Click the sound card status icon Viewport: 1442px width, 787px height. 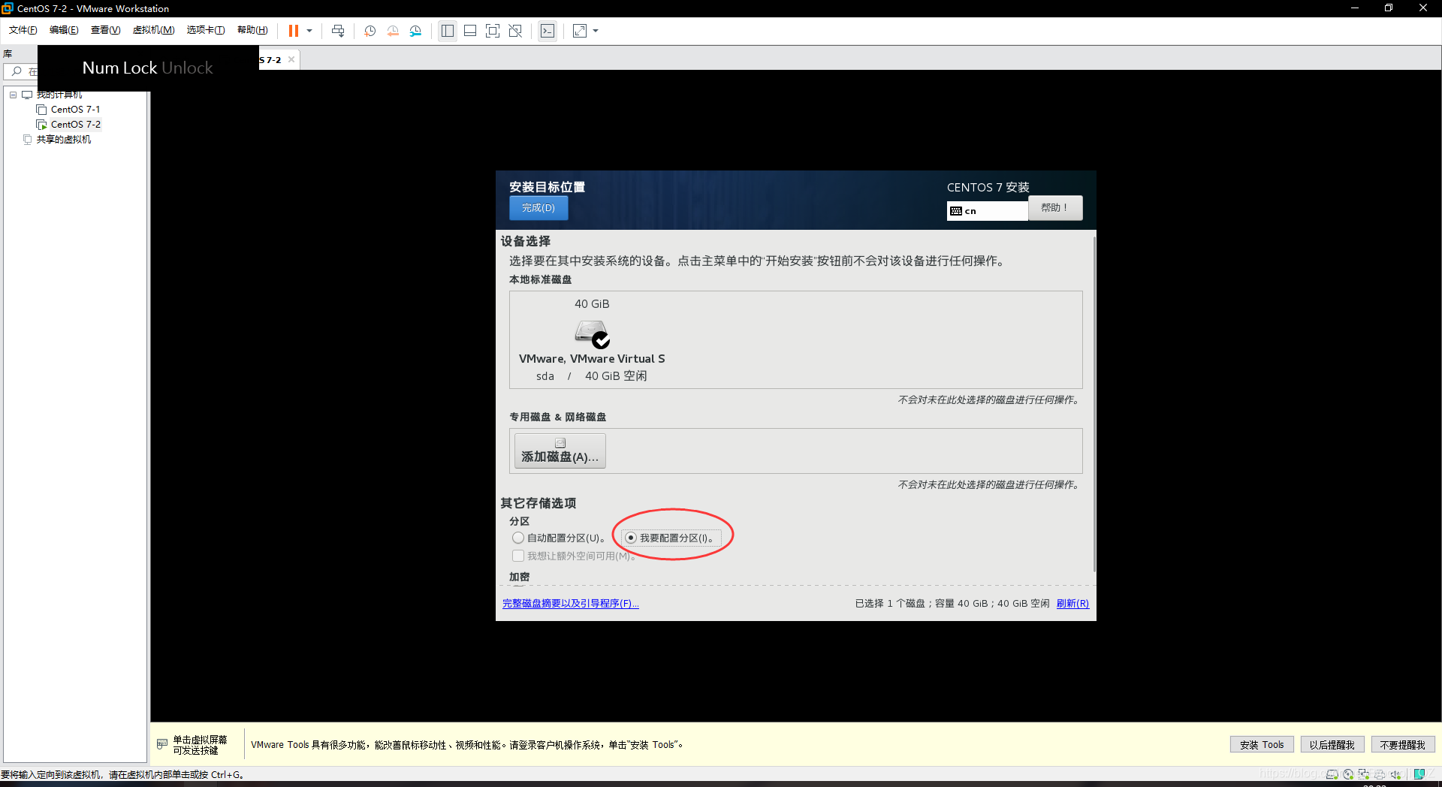point(1396,774)
